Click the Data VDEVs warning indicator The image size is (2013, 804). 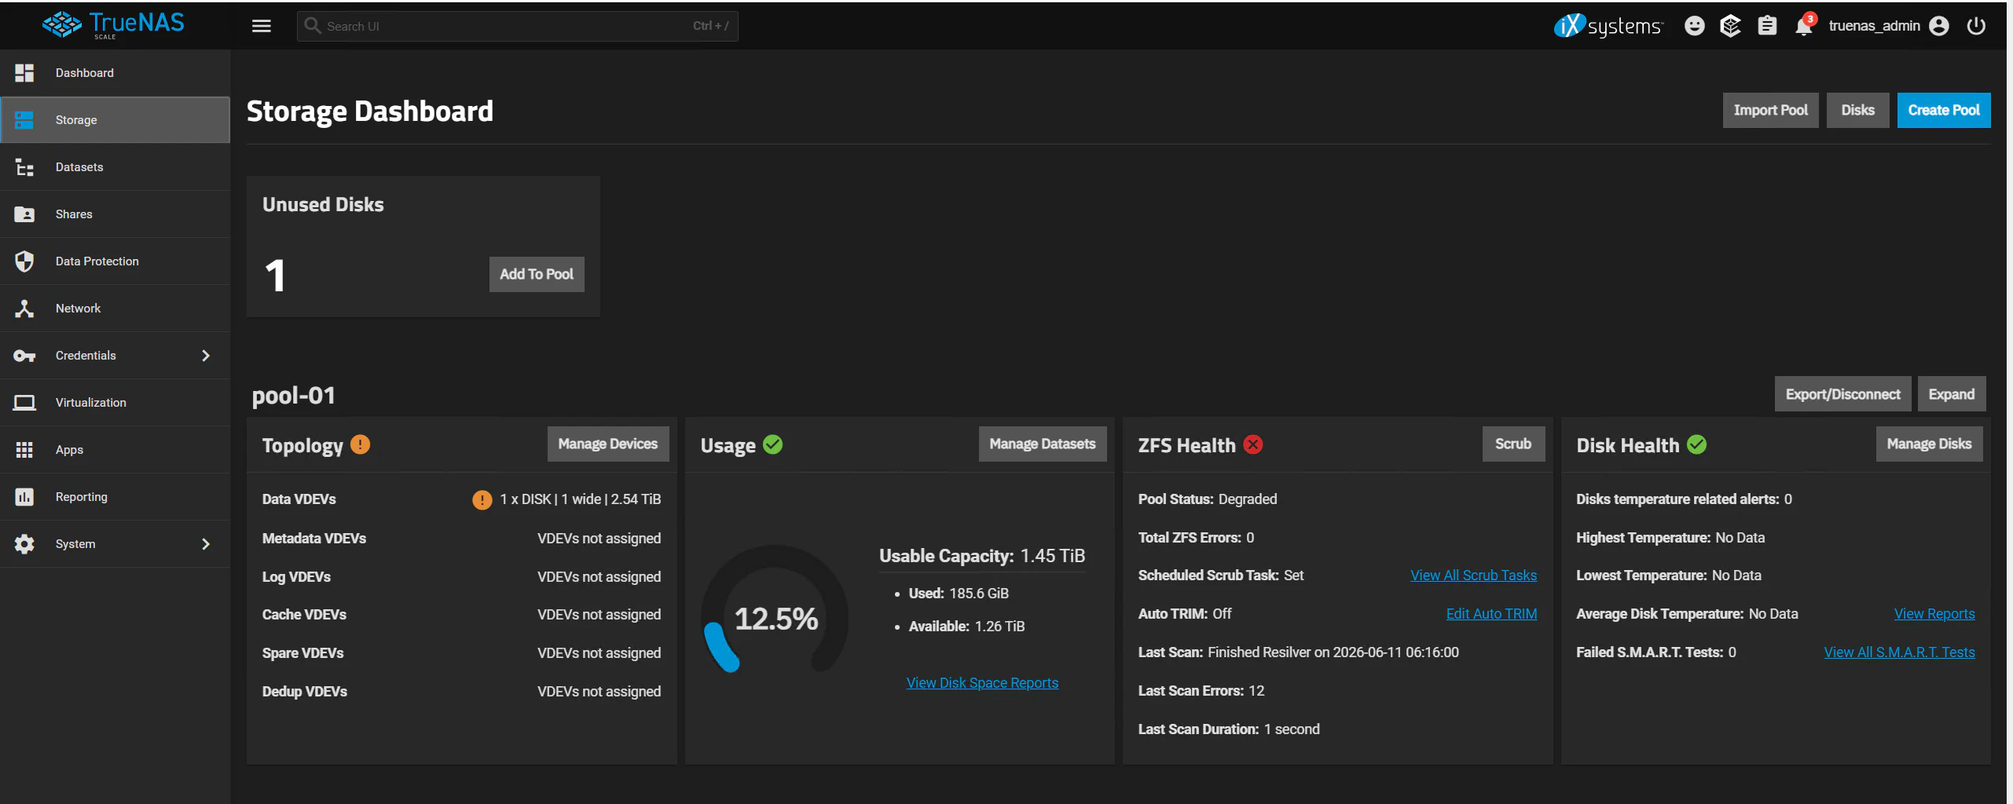pyautogui.click(x=482, y=499)
